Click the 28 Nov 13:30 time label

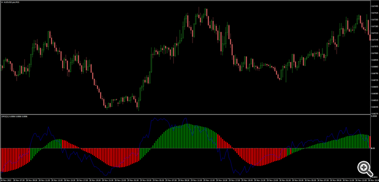[x=56, y=180]
